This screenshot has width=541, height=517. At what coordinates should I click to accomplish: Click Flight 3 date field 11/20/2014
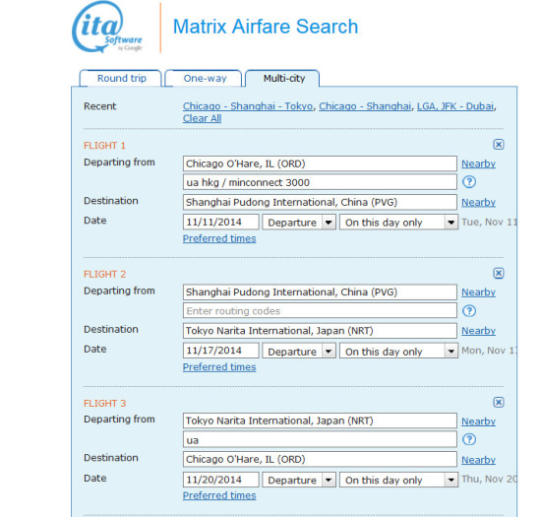[220, 480]
